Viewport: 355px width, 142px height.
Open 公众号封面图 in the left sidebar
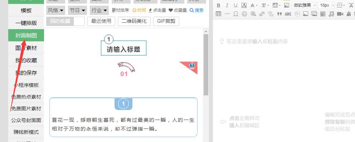pos(26,120)
